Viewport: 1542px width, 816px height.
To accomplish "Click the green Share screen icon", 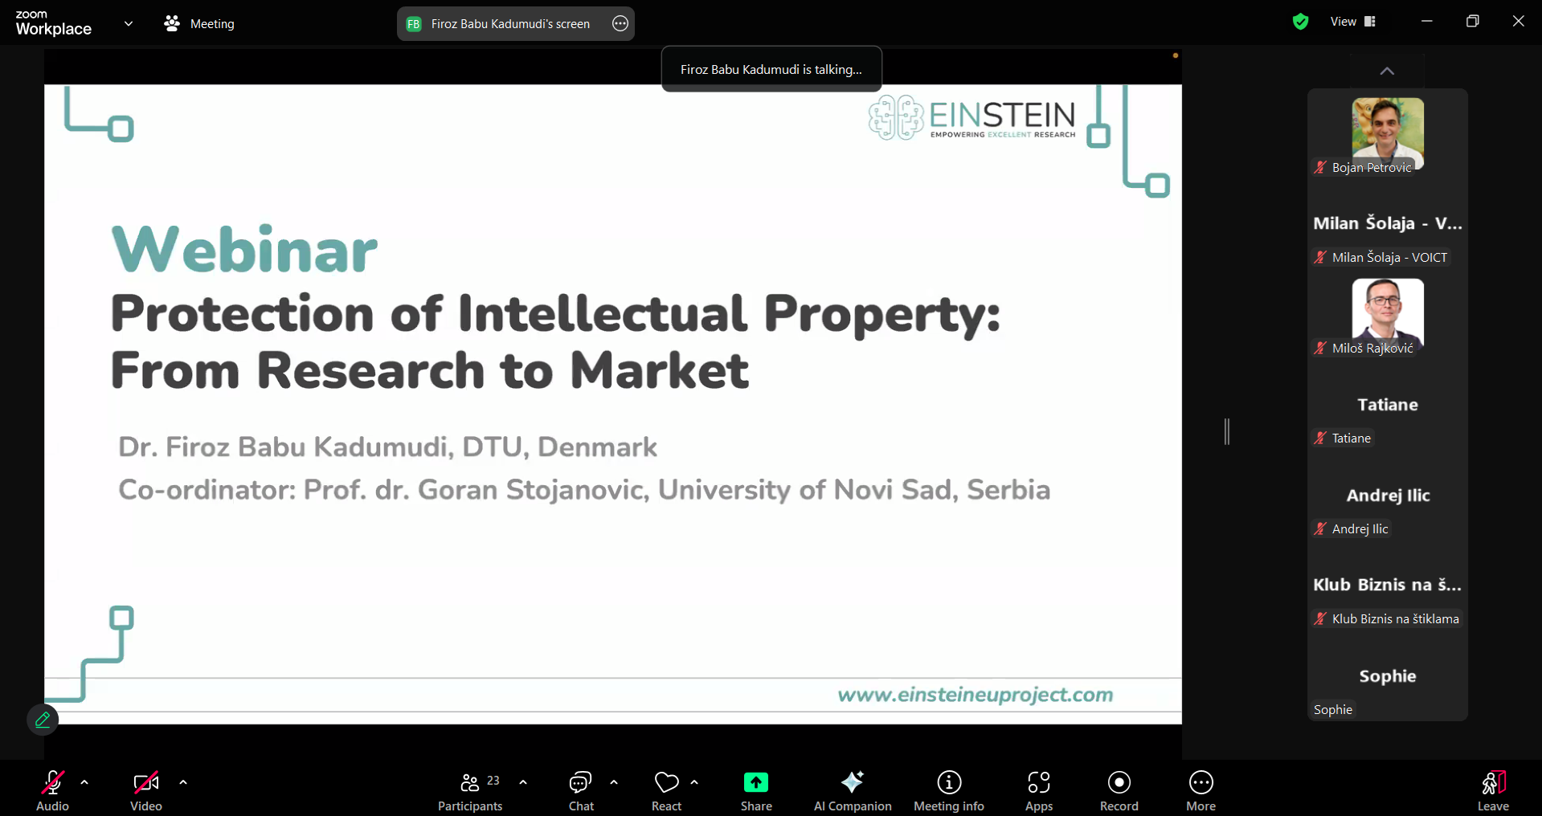I will tap(756, 782).
